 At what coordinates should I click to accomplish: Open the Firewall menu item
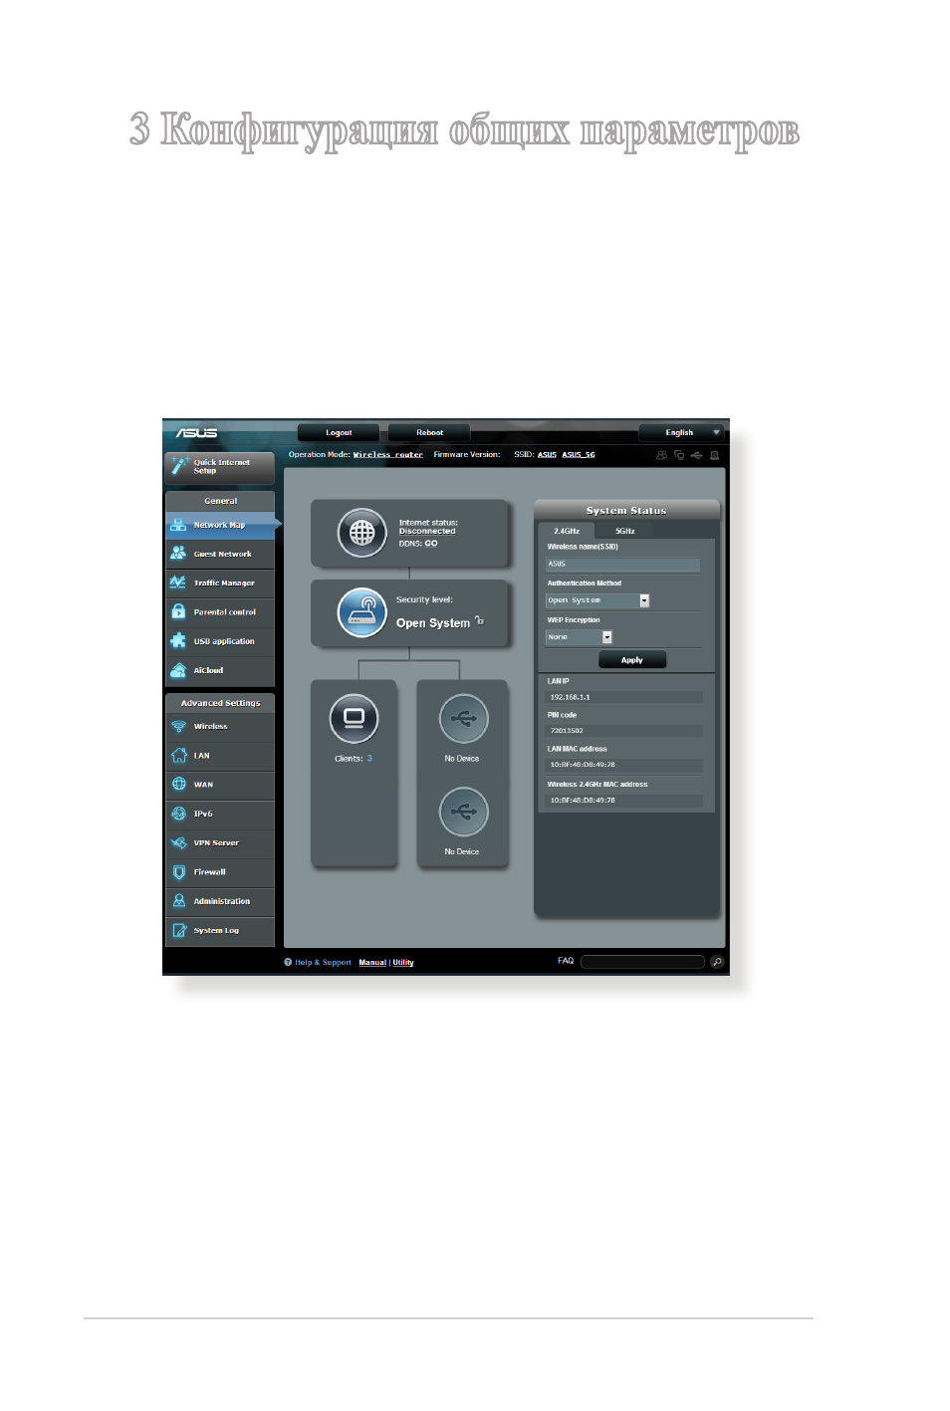220,872
